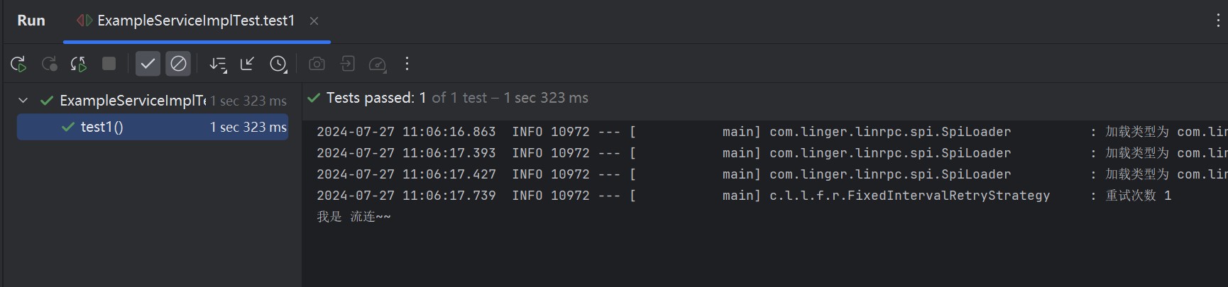Viewport: 1228px width, 287px height.
Task: Open the test history clock dropdown
Action: point(278,64)
